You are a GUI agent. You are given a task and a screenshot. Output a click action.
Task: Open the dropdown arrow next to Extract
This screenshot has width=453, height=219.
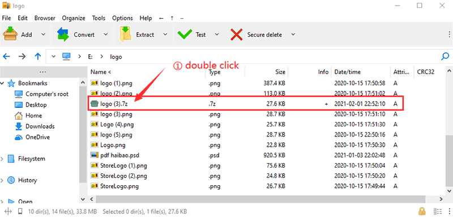[165, 34]
